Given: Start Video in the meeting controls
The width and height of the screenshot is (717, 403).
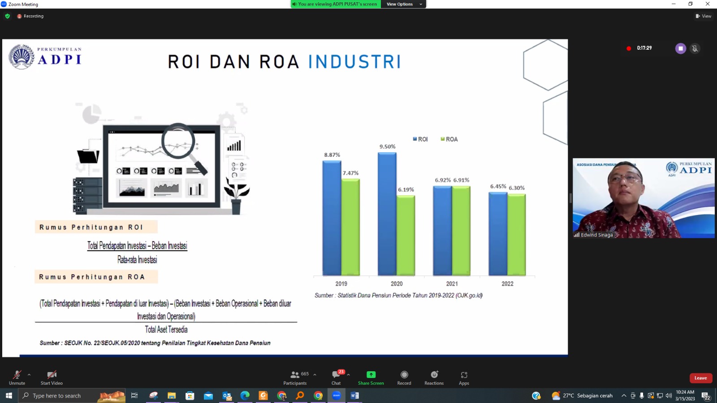Looking at the screenshot, I should 52,377.
